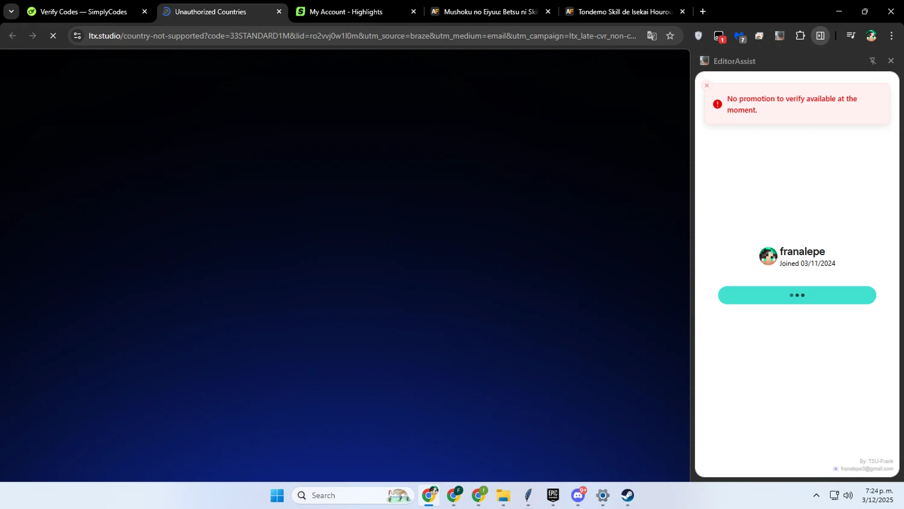
Task: Click the red error exclamation icon
Action: click(x=717, y=104)
